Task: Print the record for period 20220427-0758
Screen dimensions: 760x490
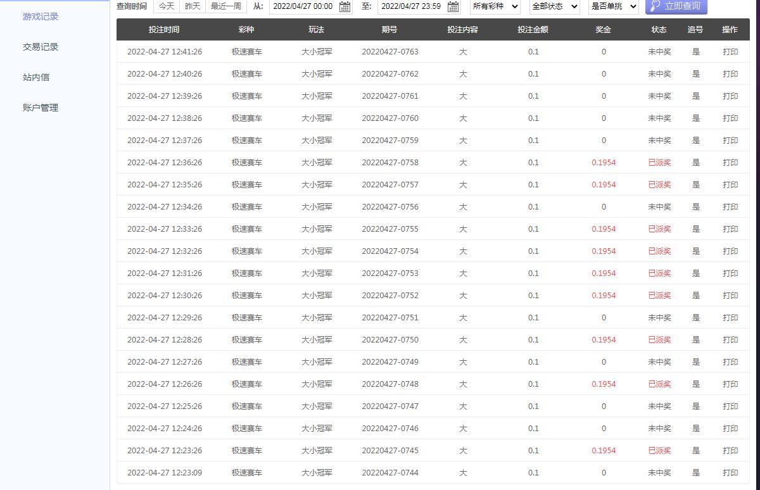Action: point(730,163)
